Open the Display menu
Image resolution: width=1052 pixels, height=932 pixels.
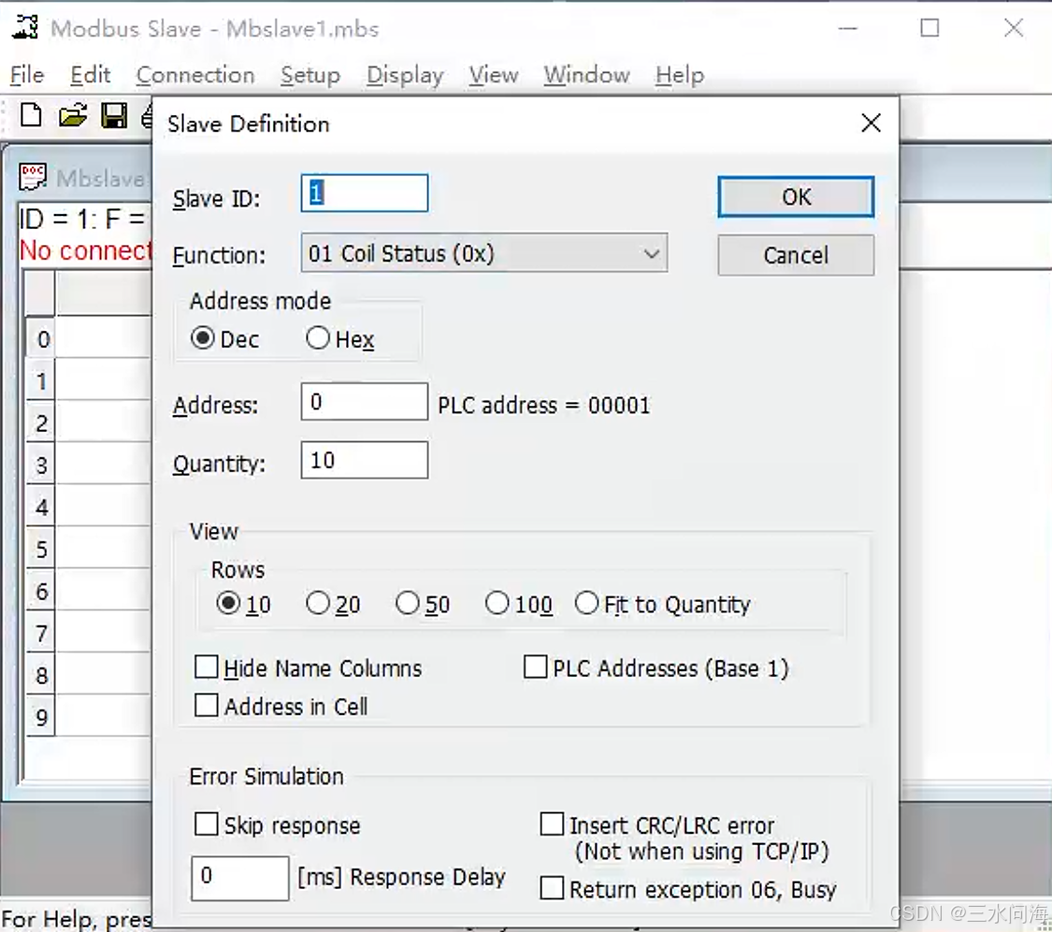(404, 75)
